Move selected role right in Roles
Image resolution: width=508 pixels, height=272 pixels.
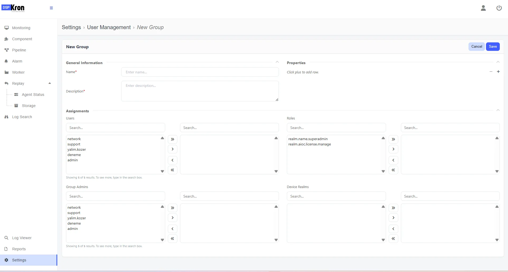point(393,149)
